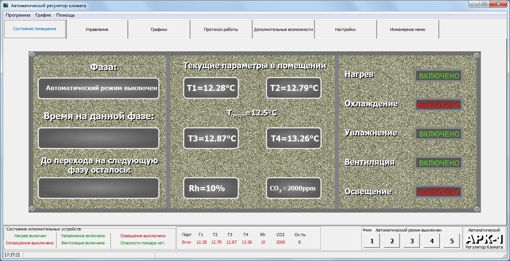
Task: Toggle the Нагрев ВКЛЮЧЕНО indicator
Action: [439, 76]
